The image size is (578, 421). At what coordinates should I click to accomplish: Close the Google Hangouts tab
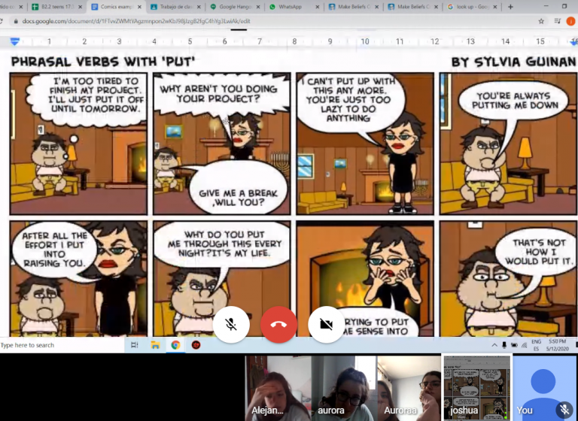tap(258, 7)
